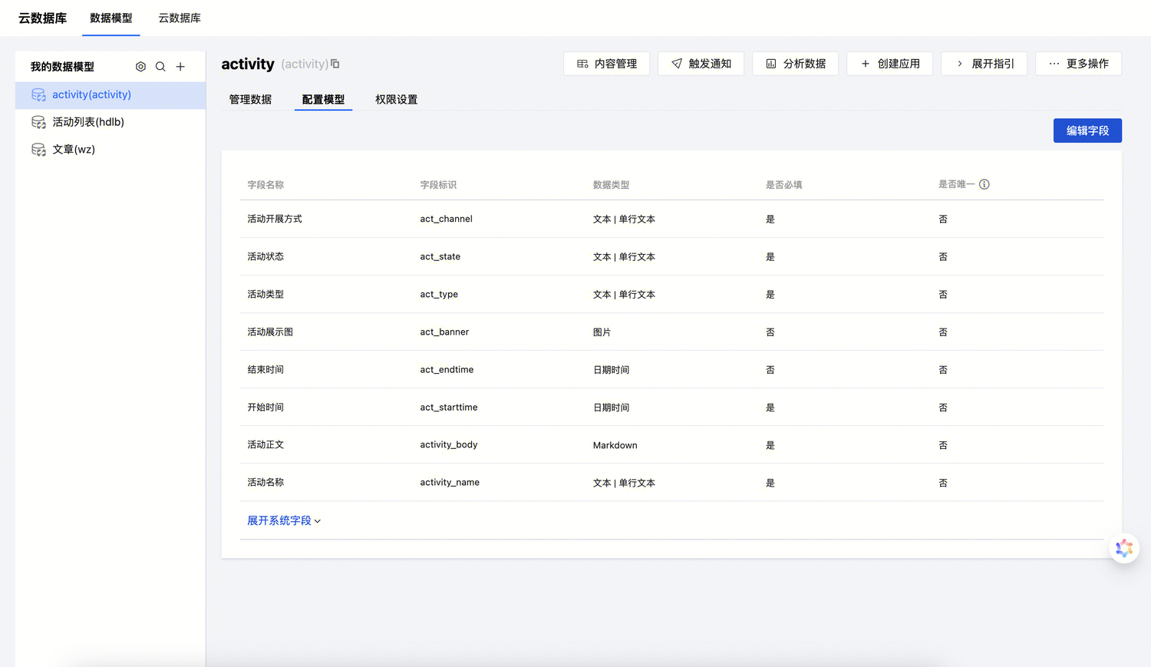Click the act_banner field identifier
The width and height of the screenshot is (1151, 667).
444,332
